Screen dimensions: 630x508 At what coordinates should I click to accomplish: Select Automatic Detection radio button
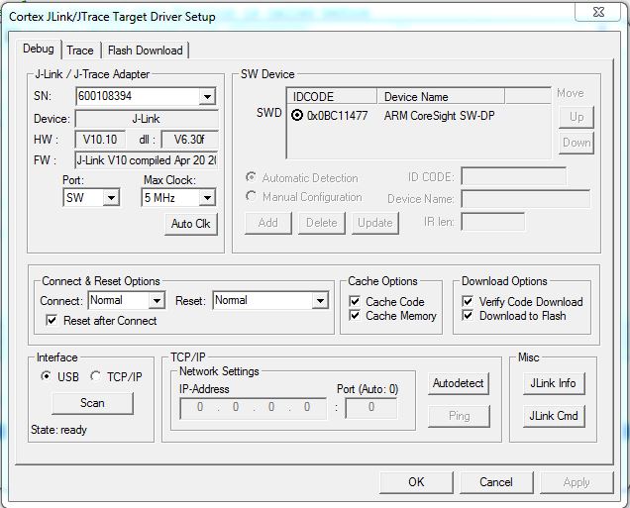pyautogui.click(x=252, y=177)
